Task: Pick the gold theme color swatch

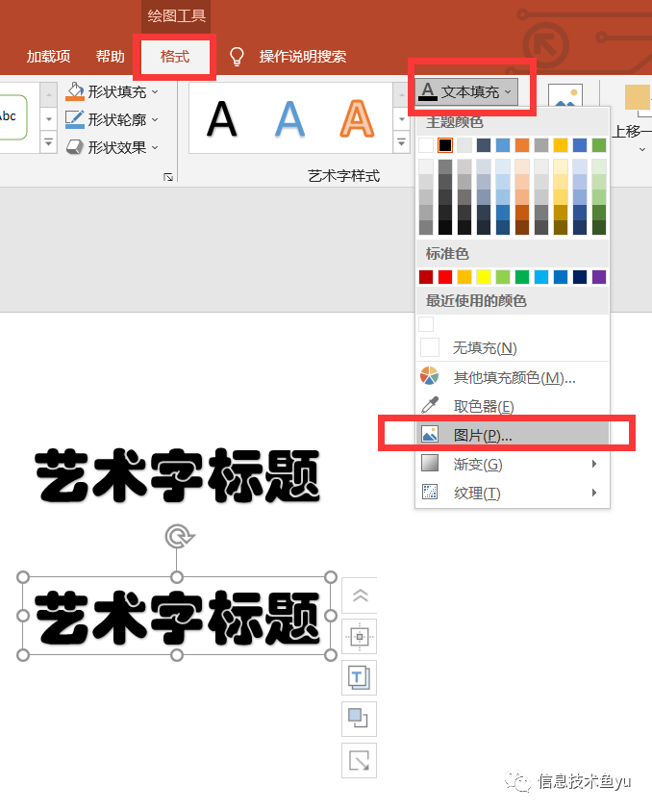Action: (x=561, y=145)
